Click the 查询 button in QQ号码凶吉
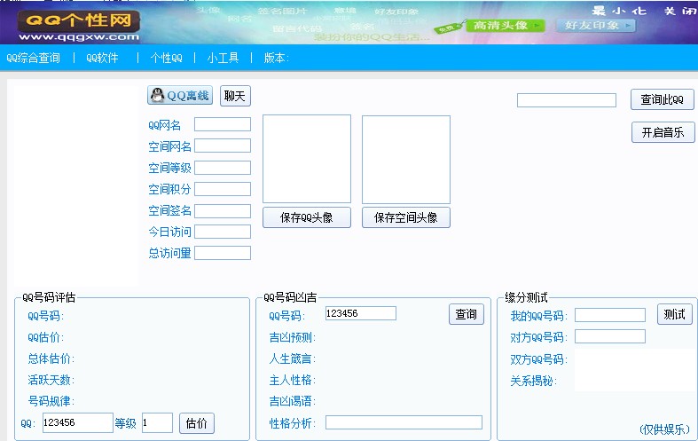Screen dimensions: 698x441 tap(467, 314)
